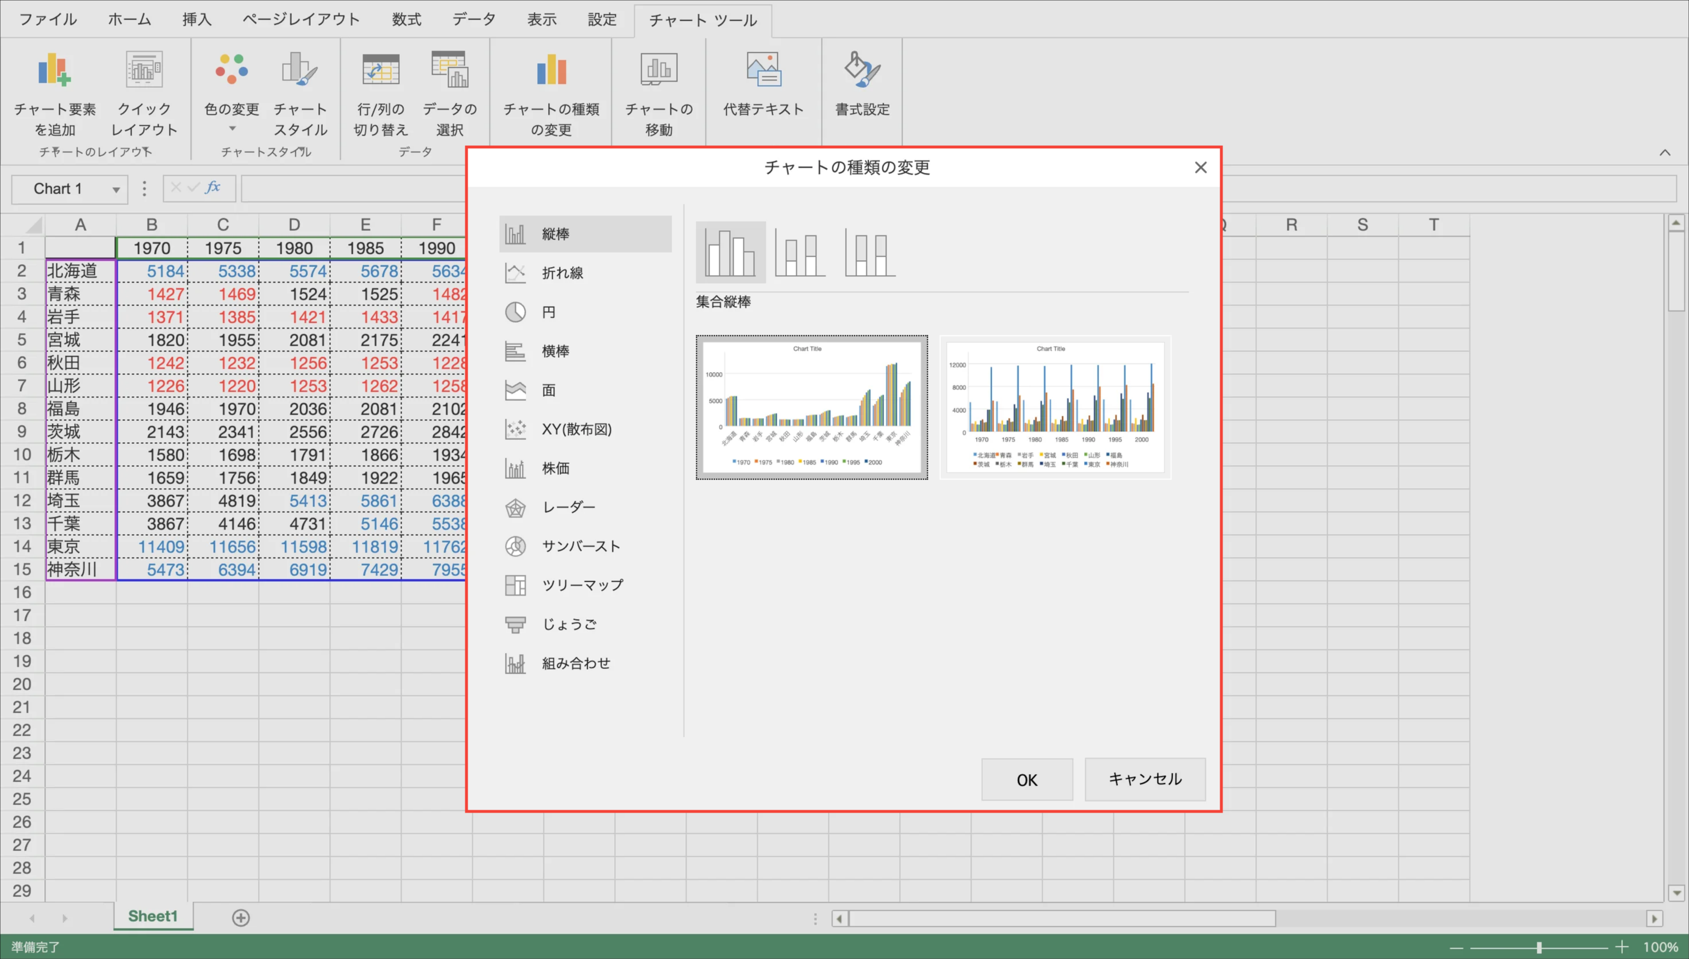Select the second clustered column preview thumbnail
1689x959 pixels.
coord(1055,407)
